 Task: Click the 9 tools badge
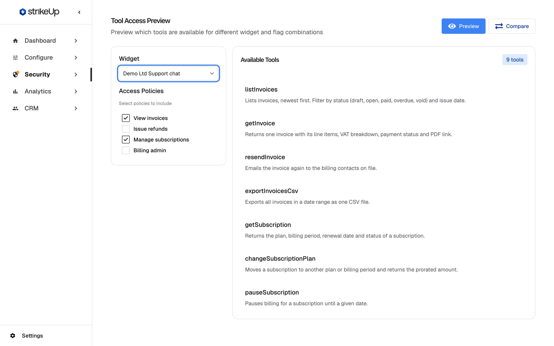pyautogui.click(x=515, y=60)
